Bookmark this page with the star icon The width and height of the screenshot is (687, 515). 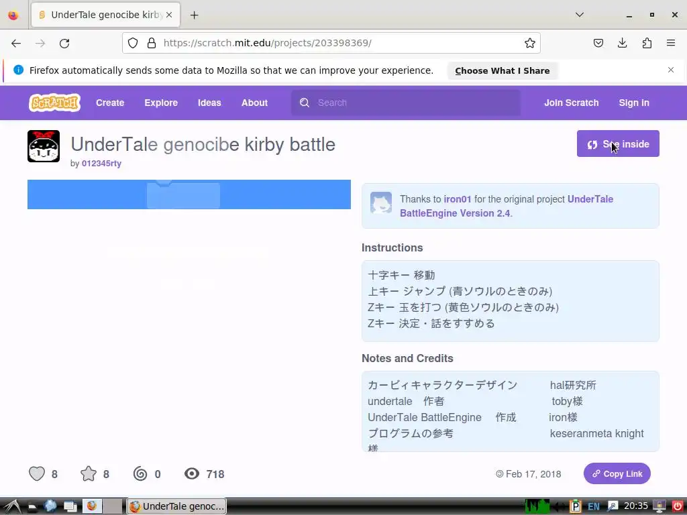coord(530,43)
